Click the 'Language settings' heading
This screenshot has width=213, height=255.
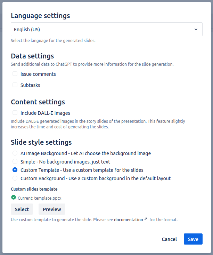(40, 16)
